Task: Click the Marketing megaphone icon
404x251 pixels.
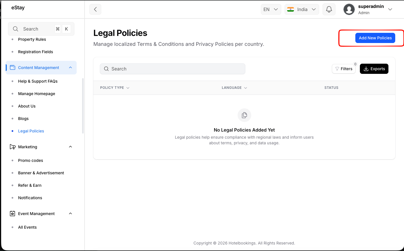Action: (12, 147)
